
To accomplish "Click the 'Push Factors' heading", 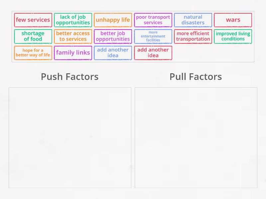I will click(x=69, y=77).
